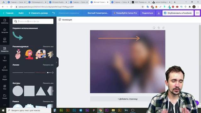Viewport: 201px width, 113px height.
Task: Click the Анимация button above canvas
Action: pos(65,19)
